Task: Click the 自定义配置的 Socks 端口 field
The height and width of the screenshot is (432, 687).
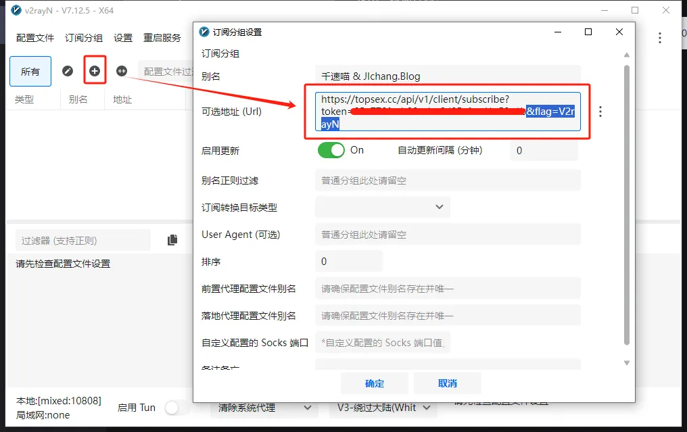Action: pyautogui.click(x=383, y=343)
